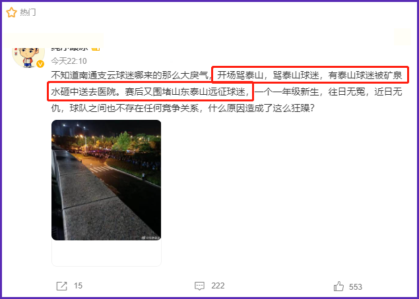The height and width of the screenshot is (299, 419).
Task: Open the poster's cartoon avatar
Action: [28, 57]
